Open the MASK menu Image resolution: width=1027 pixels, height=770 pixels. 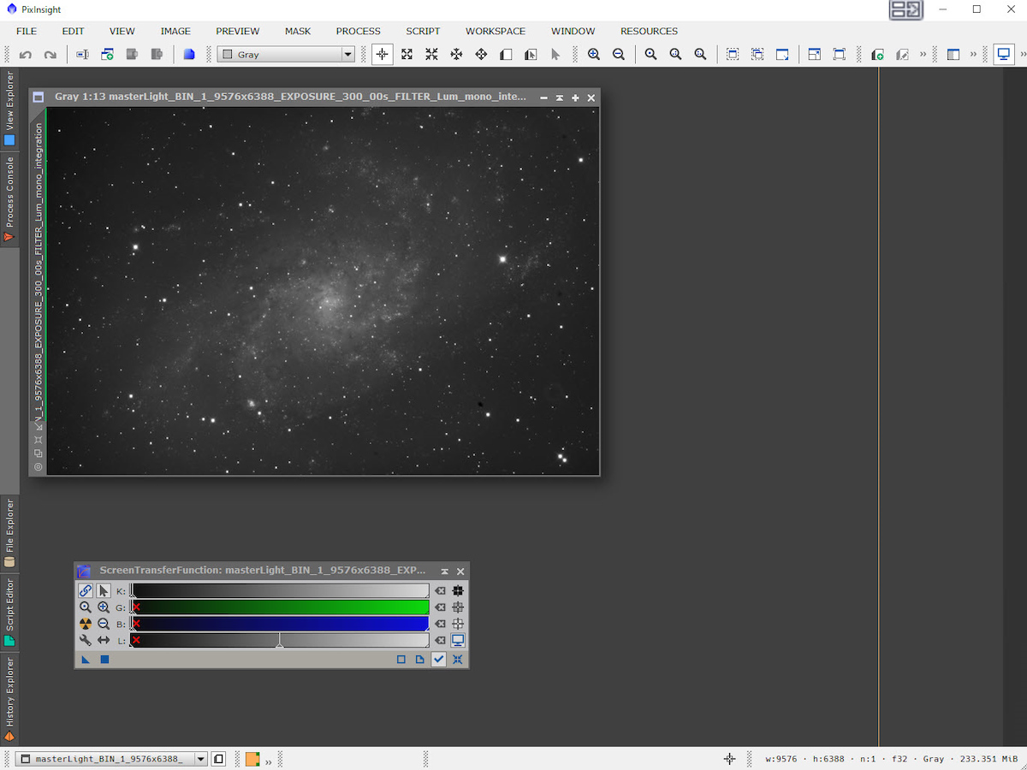298,31
